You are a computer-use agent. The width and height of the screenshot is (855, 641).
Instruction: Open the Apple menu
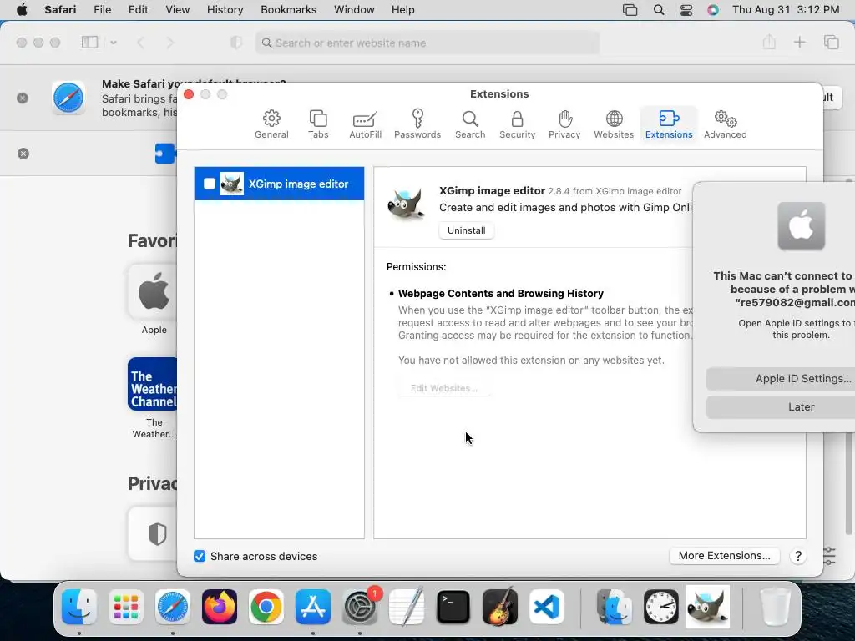pos(22,10)
